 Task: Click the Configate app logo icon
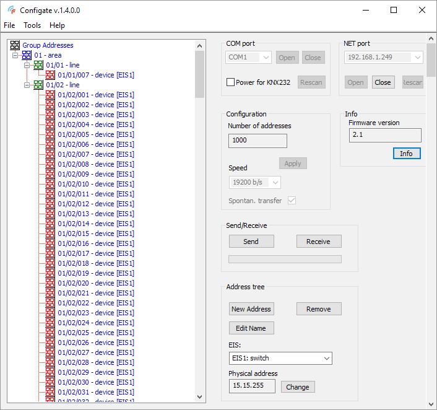[x=12, y=11]
